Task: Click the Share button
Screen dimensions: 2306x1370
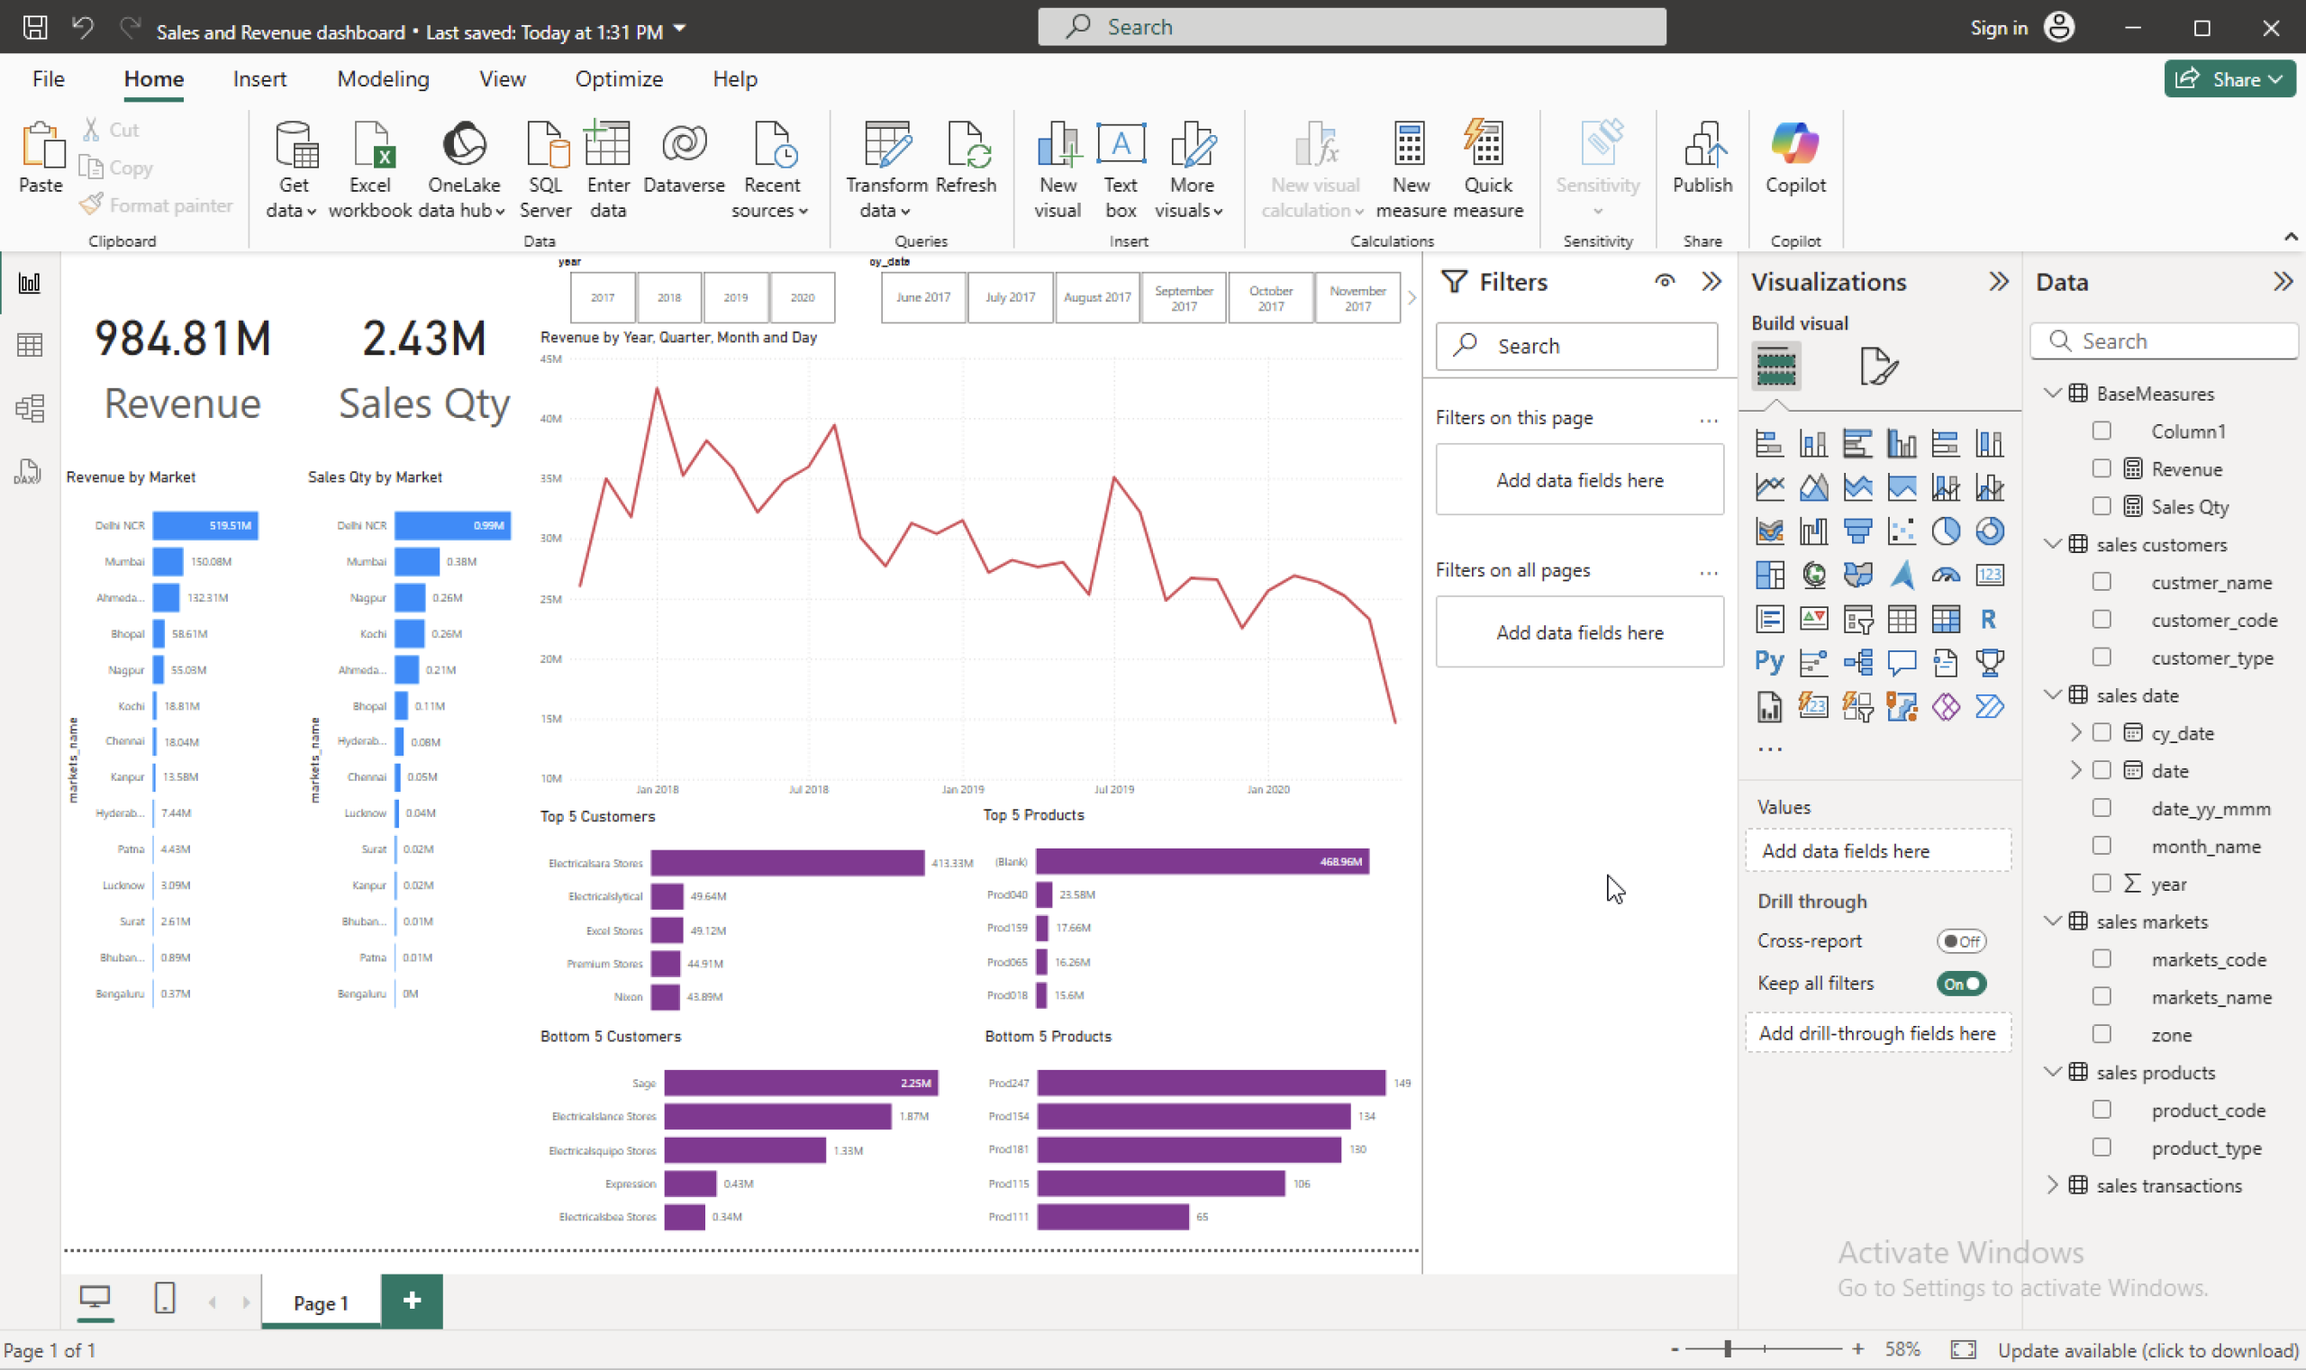Action: (2229, 79)
